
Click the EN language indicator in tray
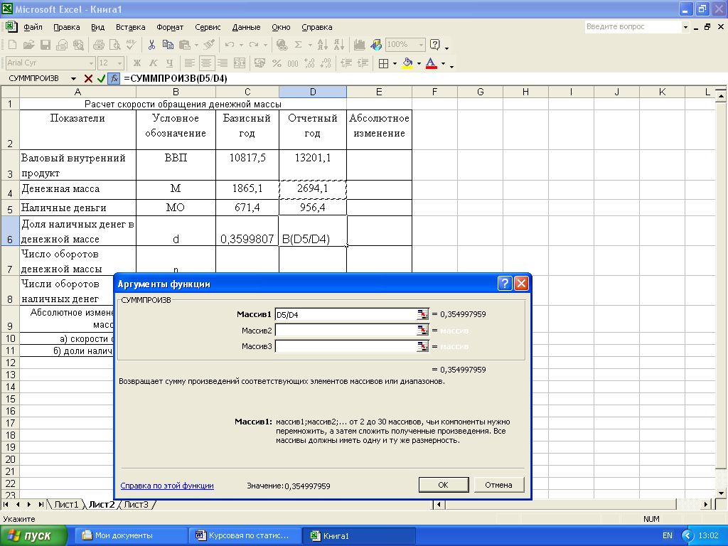[x=667, y=536]
